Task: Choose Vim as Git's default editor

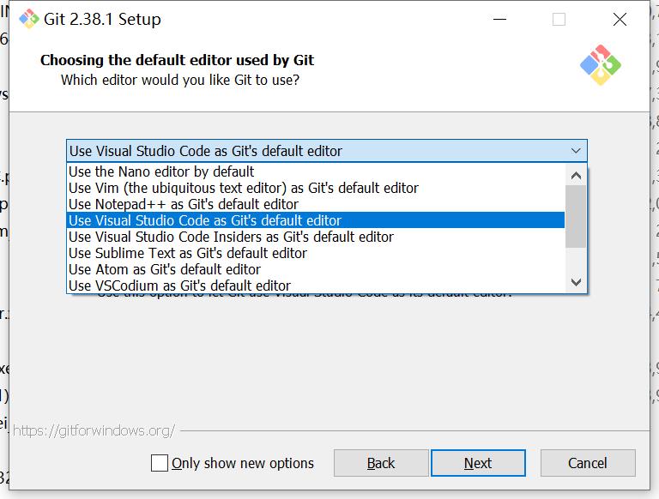Action: (x=315, y=188)
